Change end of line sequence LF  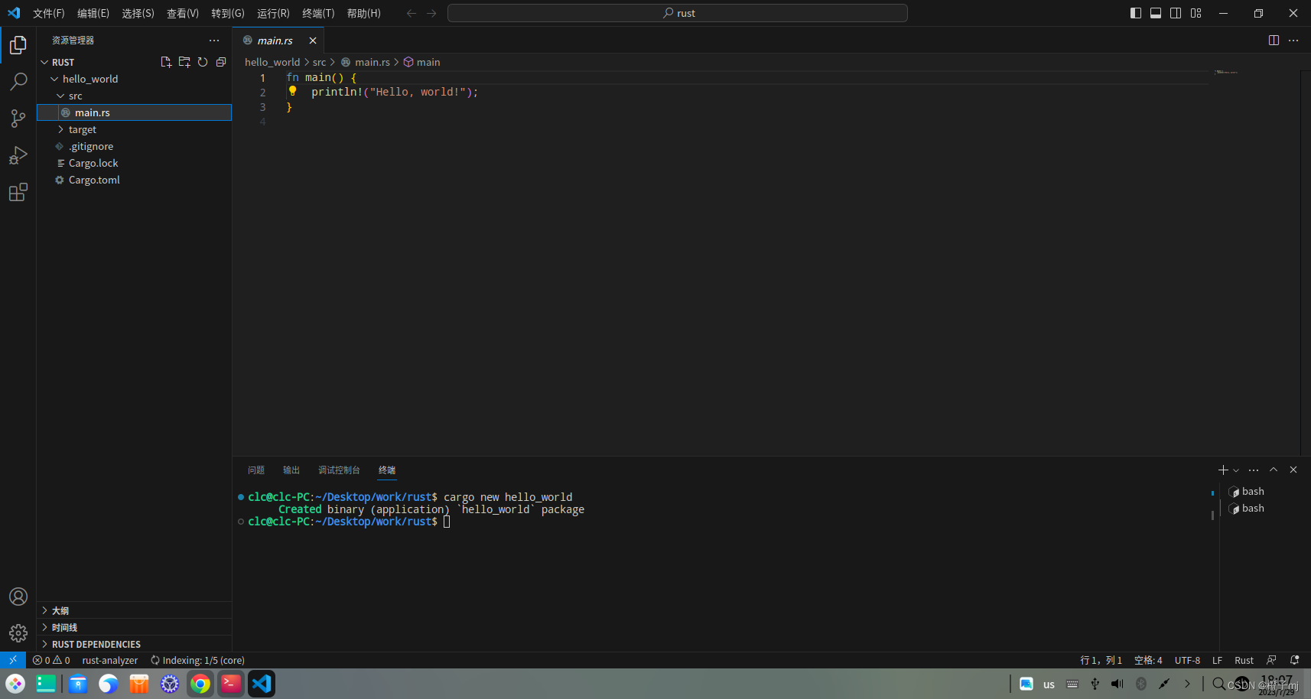[1217, 660]
